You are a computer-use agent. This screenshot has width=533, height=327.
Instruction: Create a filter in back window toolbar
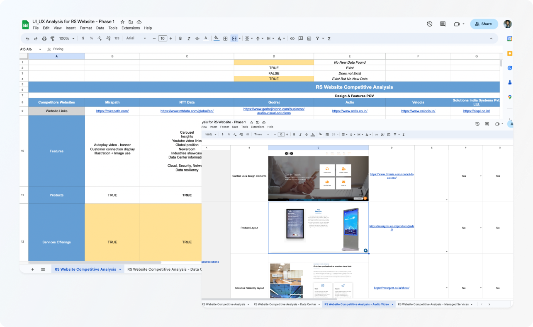pyautogui.click(x=318, y=38)
